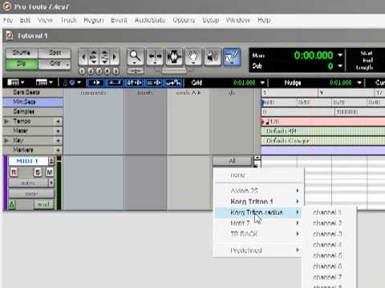
Task: Select channel-3 in the submenu
Action: coord(327,234)
